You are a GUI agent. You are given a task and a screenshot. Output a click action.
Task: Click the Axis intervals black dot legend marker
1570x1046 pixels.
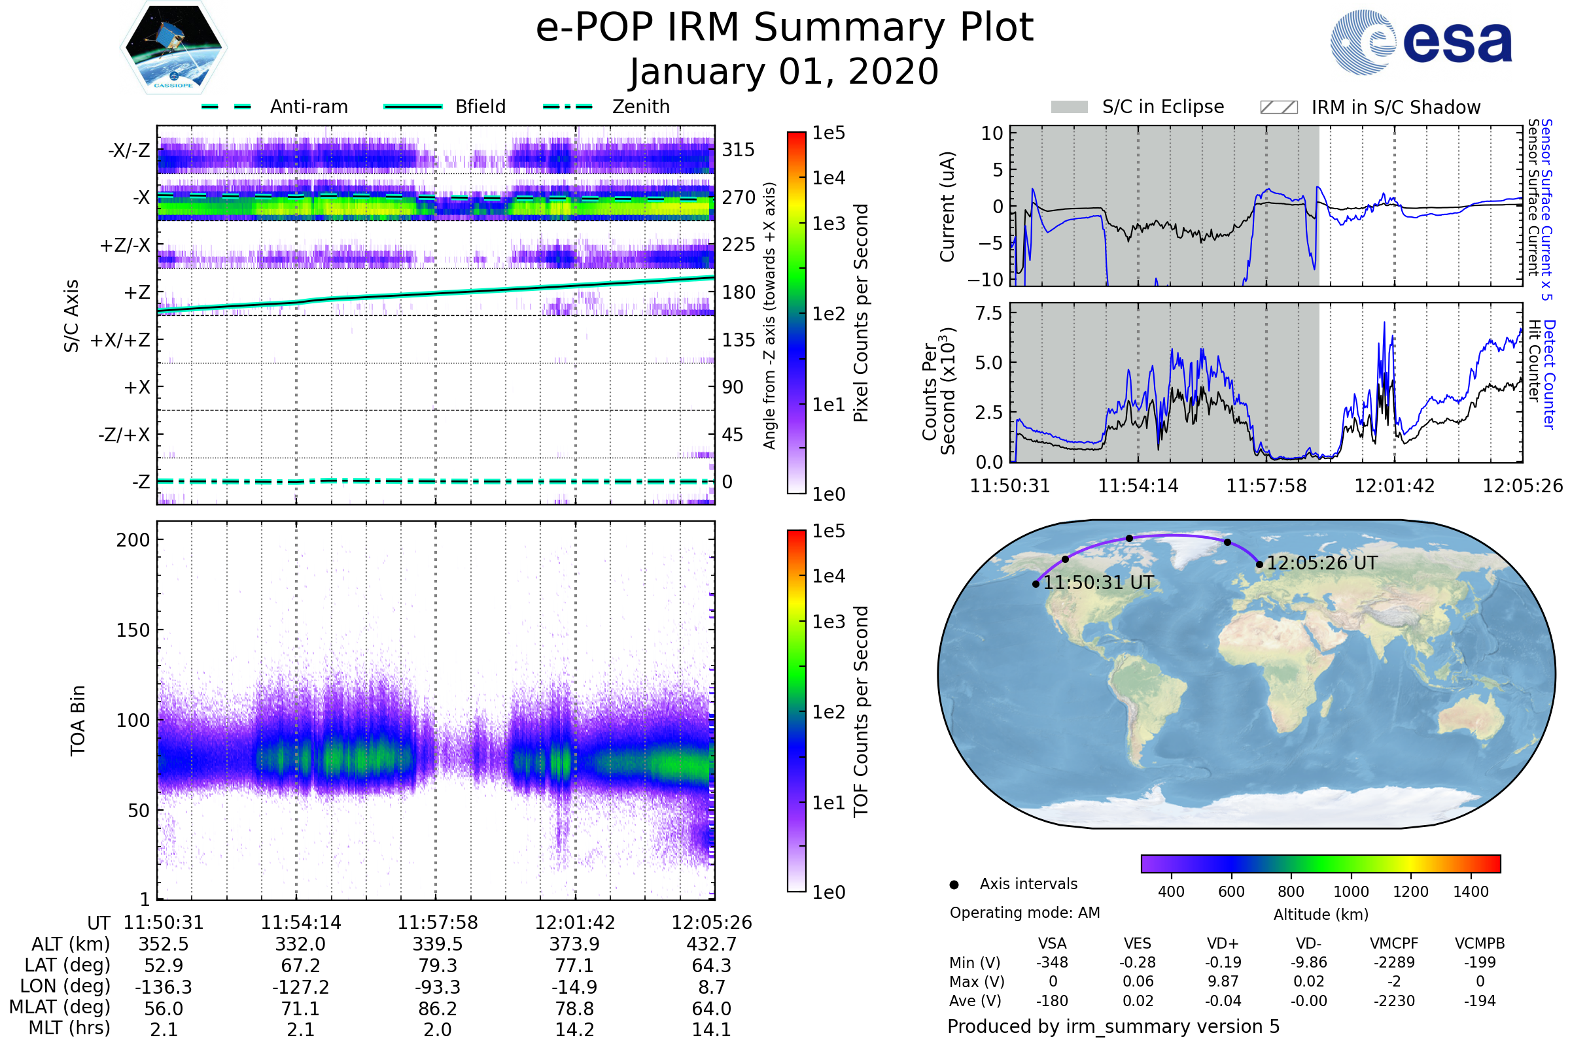(x=954, y=885)
